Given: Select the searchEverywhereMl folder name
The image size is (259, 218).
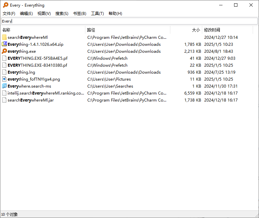Looking at the screenshot, I should [x=28, y=37].
